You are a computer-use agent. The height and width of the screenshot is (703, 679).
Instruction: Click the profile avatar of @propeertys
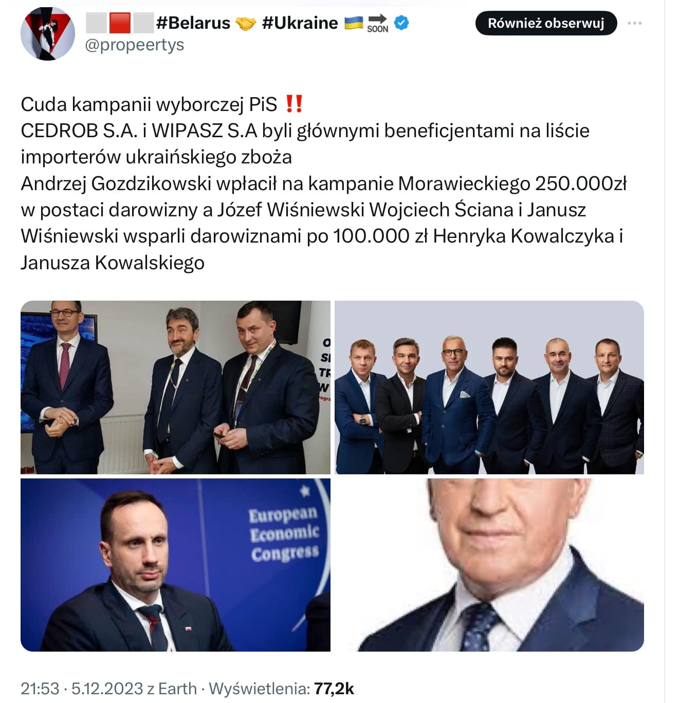pos(47,34)
